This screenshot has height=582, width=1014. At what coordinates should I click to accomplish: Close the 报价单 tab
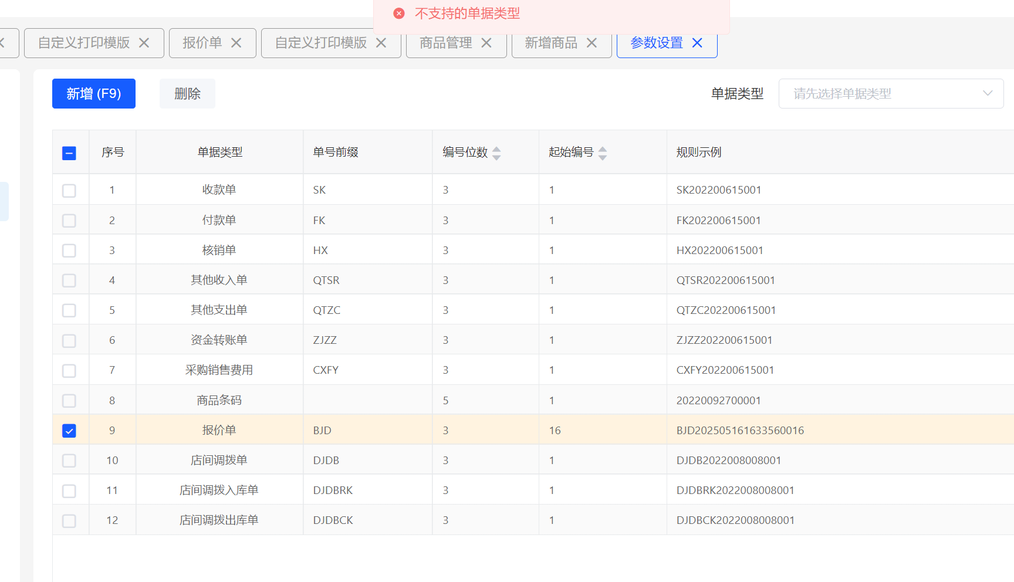[236, 43]
